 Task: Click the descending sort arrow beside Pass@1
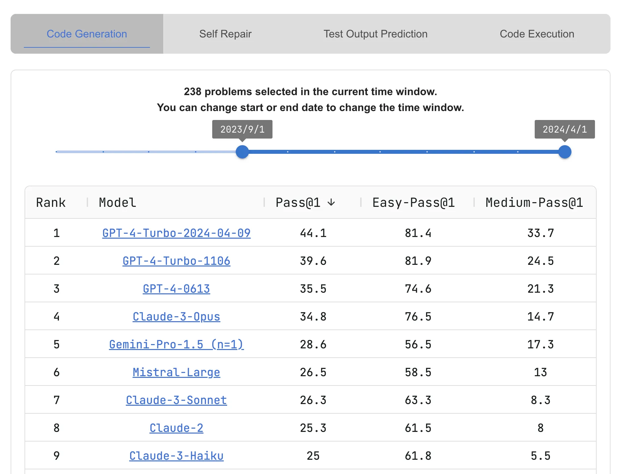[331, 203]
